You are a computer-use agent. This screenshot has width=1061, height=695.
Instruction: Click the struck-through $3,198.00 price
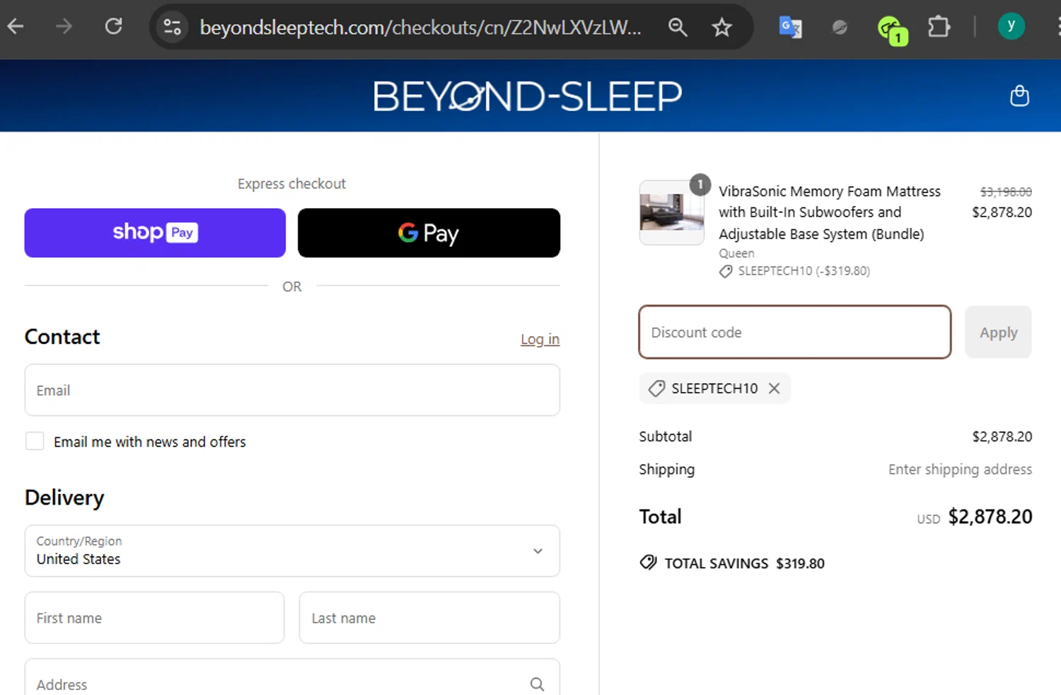(1005, 192)
